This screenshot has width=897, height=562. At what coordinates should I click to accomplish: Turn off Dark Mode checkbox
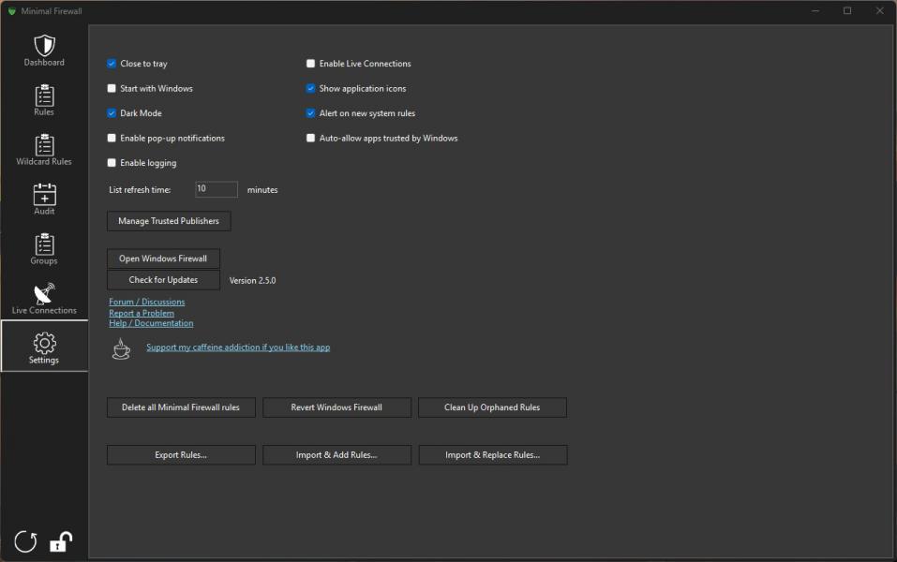point(112,113)
